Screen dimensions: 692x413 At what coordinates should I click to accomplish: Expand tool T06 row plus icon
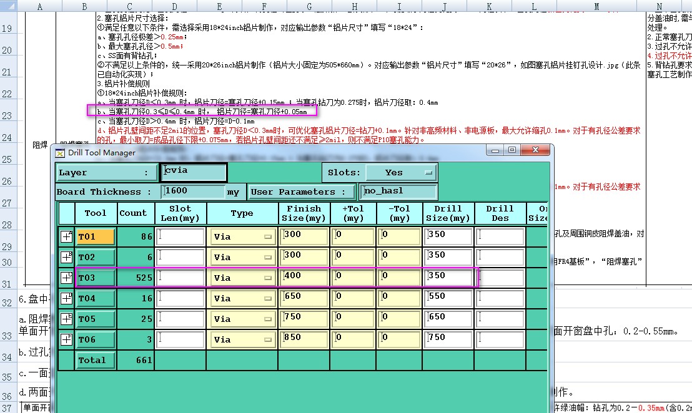point(66,339)
